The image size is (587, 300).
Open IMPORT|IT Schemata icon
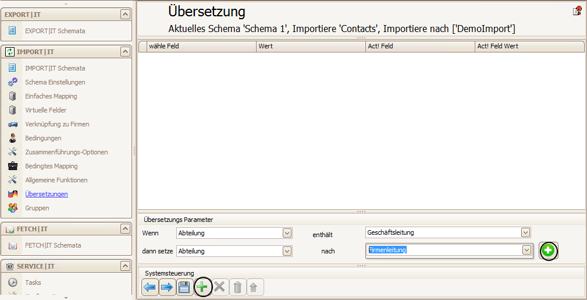(x=12, y=68)
